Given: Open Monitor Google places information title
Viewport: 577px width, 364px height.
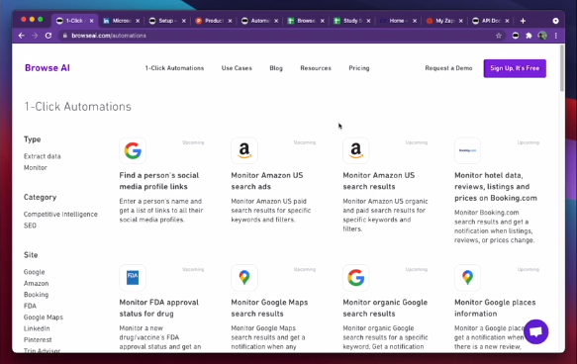Looking at the screenshot, I should [495, 308].
